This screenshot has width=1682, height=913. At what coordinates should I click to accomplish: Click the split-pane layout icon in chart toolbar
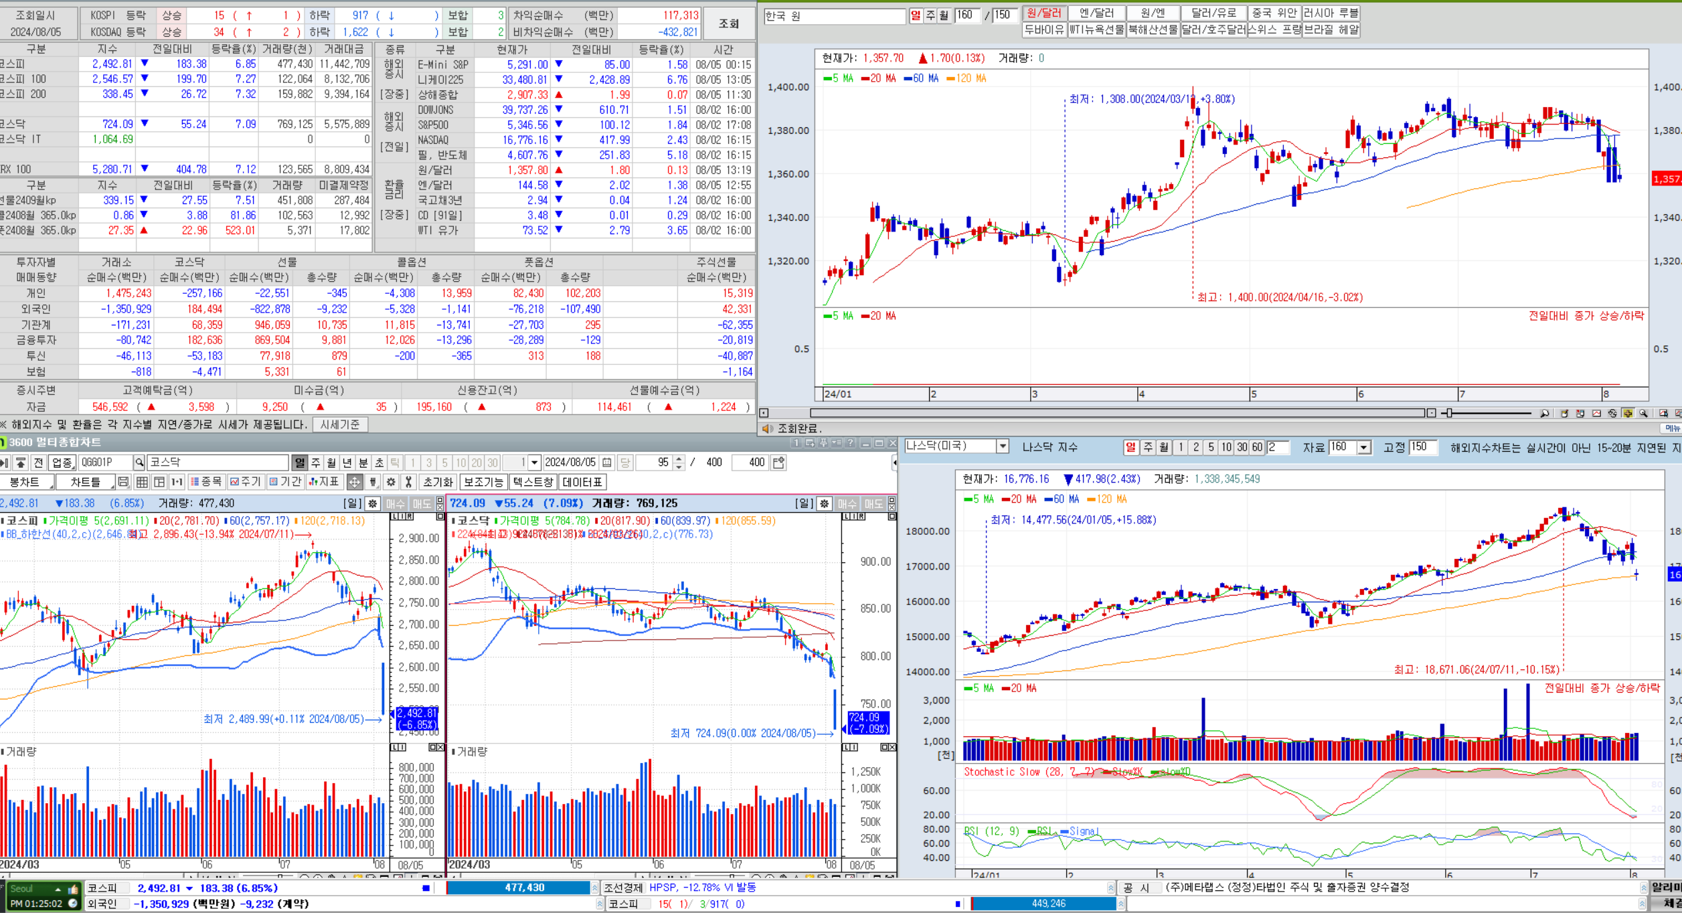click(x=159, y=482)
